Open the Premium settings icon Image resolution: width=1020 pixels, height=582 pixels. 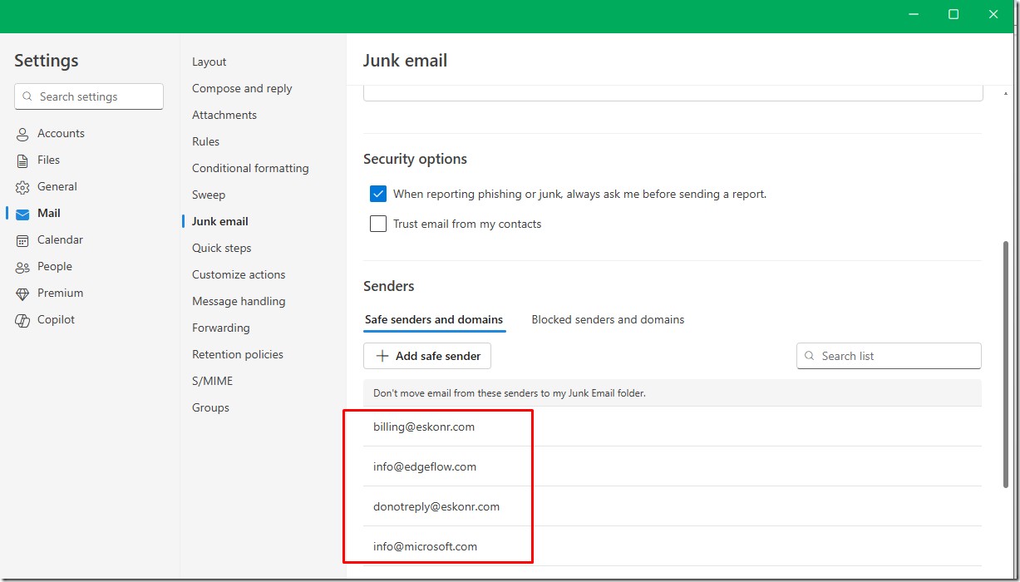22,293
